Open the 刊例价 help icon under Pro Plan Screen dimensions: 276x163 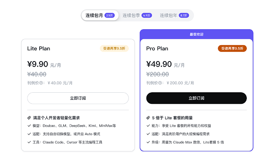pos(160,83)
